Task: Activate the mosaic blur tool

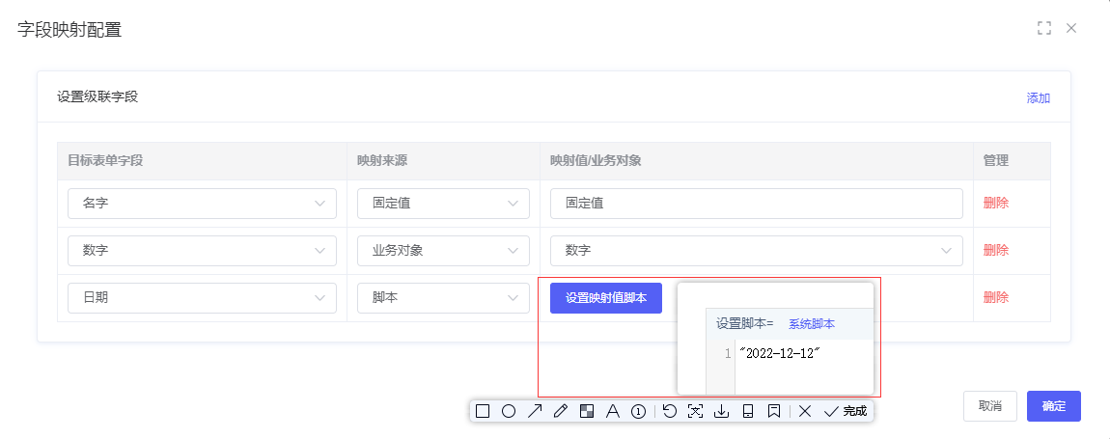Action: point(586,411)
